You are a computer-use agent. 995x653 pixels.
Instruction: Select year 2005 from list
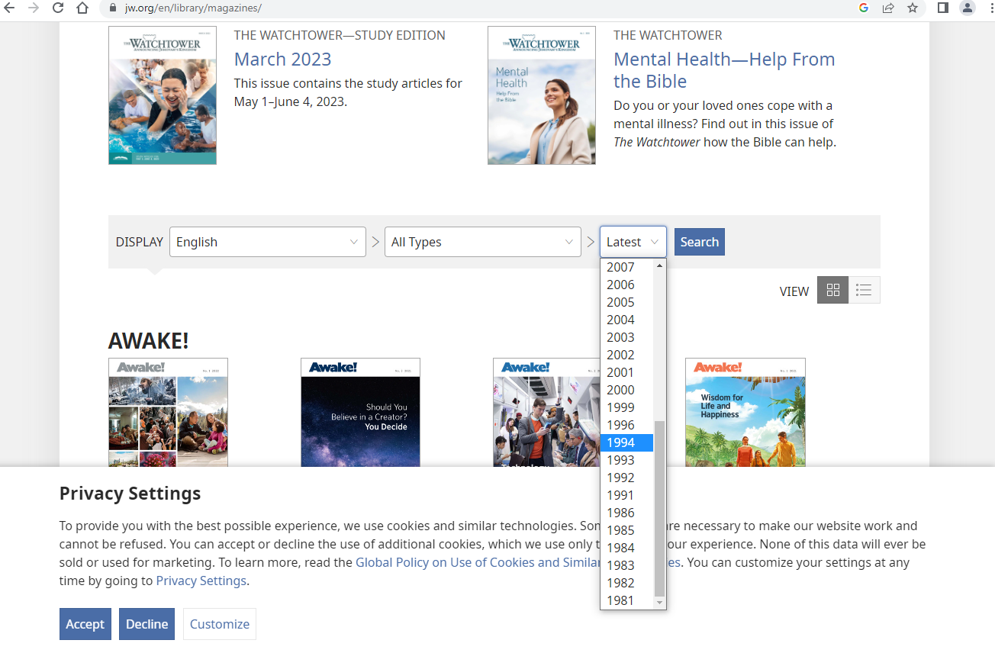pyautogui.click(x=626, y=302)
